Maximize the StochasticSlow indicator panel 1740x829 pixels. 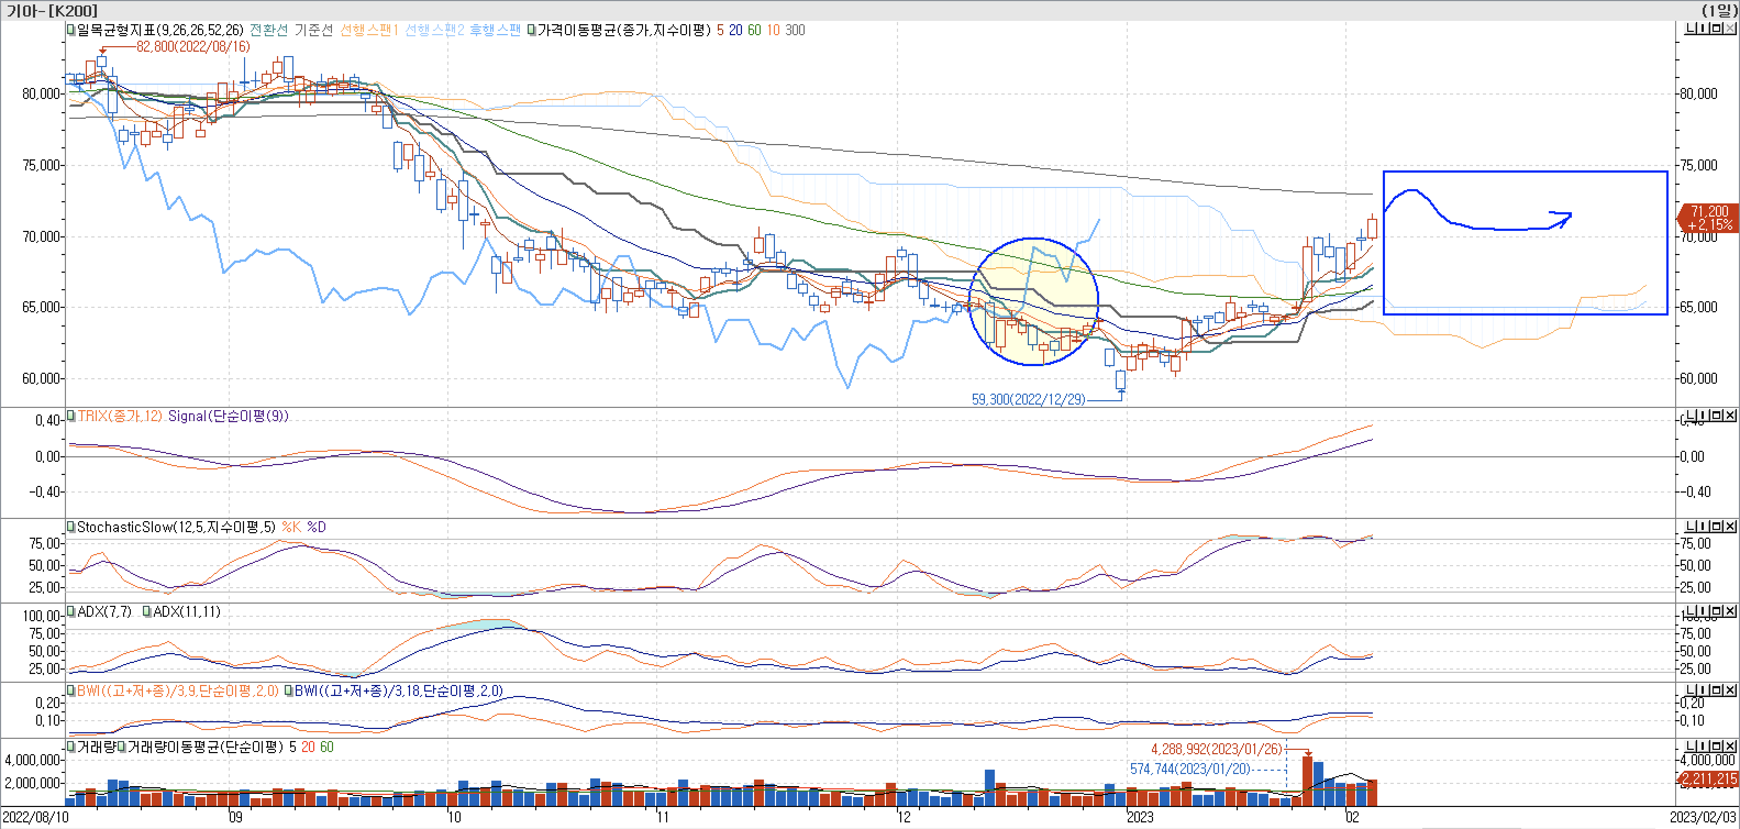tap(1717, 526)
